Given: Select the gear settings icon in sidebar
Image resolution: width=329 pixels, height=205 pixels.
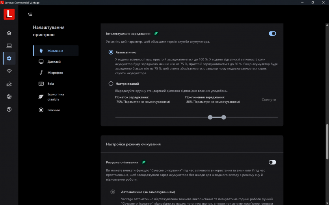Looking at the screenshot, I should coord(9,59).
